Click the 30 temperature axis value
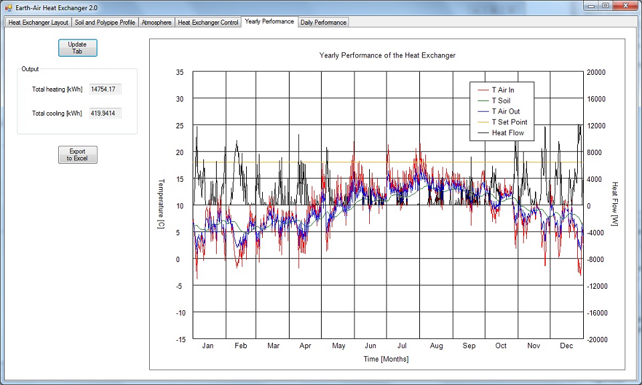The width and height of the screenshot is (642, 385). [180, 99]
